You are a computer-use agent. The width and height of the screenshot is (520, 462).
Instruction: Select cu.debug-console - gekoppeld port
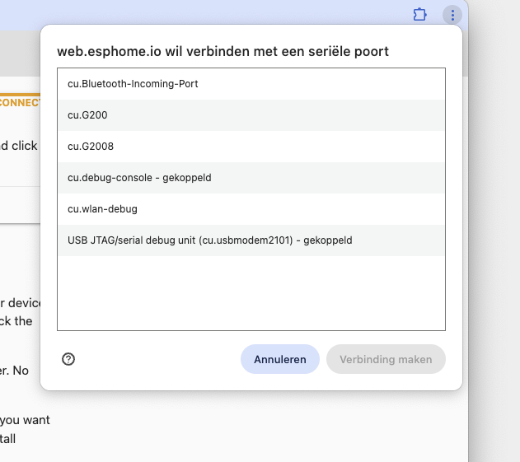coord(251,178)
